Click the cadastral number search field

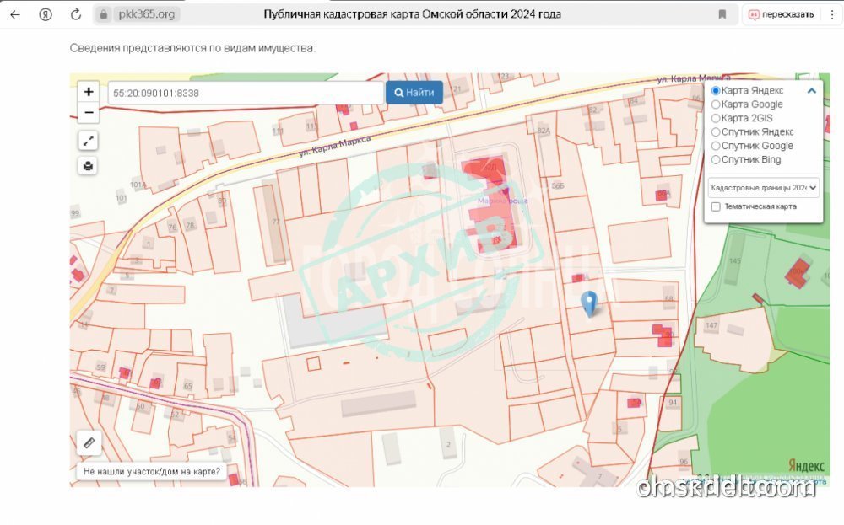pos(245,93)
